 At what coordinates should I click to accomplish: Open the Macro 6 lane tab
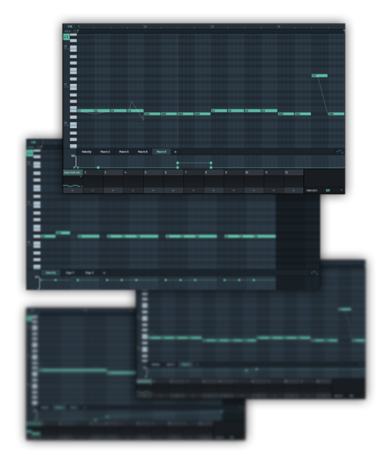coord(143,152)
